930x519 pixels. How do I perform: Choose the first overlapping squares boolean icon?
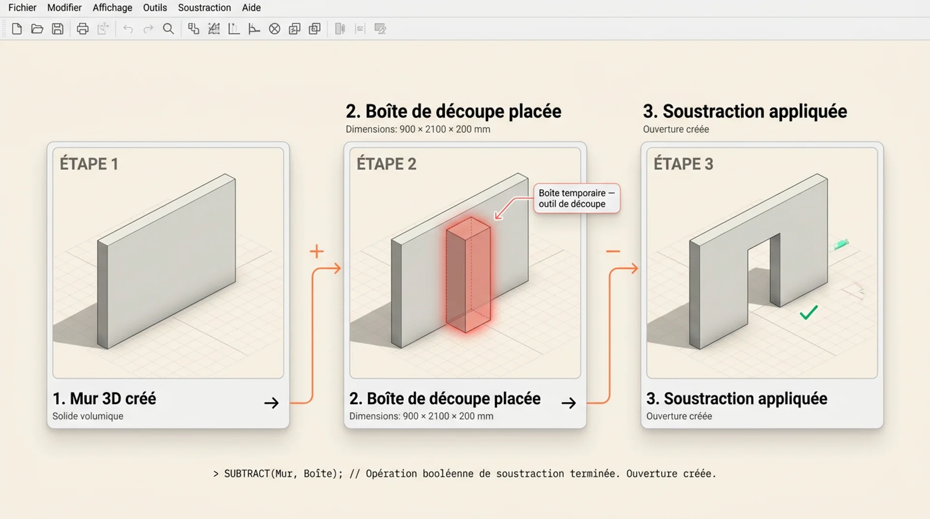[x=294, y=29]
